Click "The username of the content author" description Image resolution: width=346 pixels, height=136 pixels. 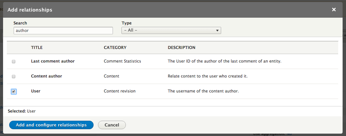pyautogui.click(x=203, y=91)
